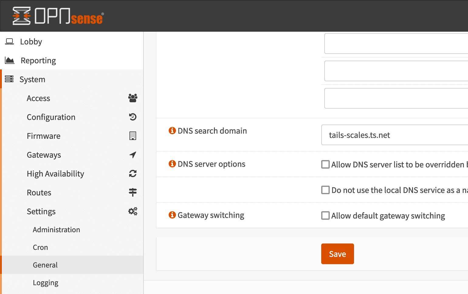Expand the System menu group
This screenshot has width=468, height=294.
32,79
